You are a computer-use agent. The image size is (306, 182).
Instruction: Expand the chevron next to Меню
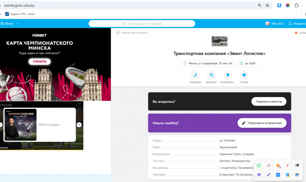point(17,23)
